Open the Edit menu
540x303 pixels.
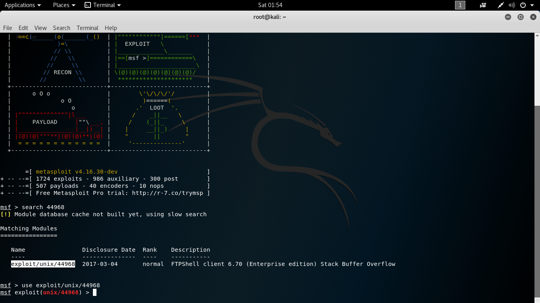pos(23,28)
